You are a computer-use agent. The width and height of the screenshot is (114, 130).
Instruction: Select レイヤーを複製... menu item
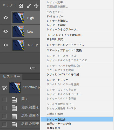(57, 21)
